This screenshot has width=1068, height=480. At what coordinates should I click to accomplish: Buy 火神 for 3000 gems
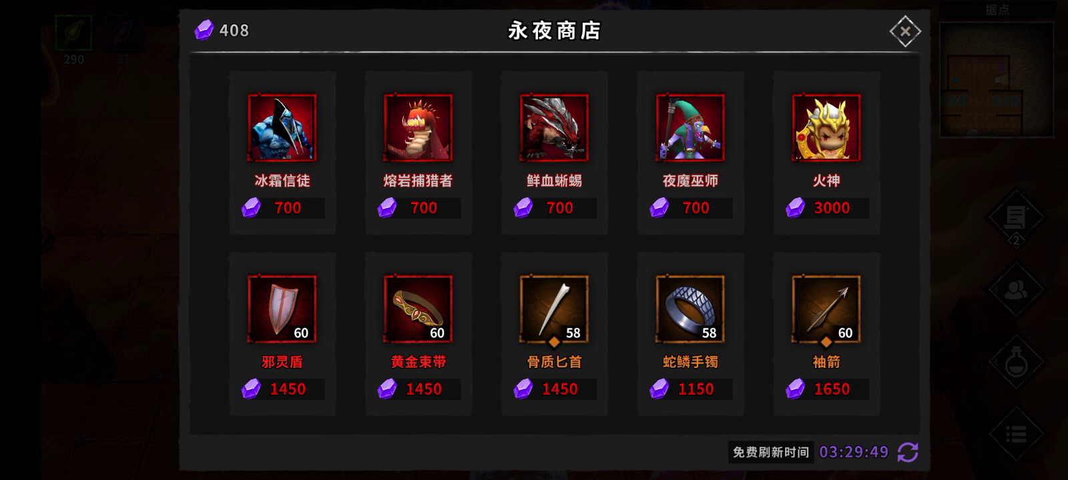click(x=826, y=208)
